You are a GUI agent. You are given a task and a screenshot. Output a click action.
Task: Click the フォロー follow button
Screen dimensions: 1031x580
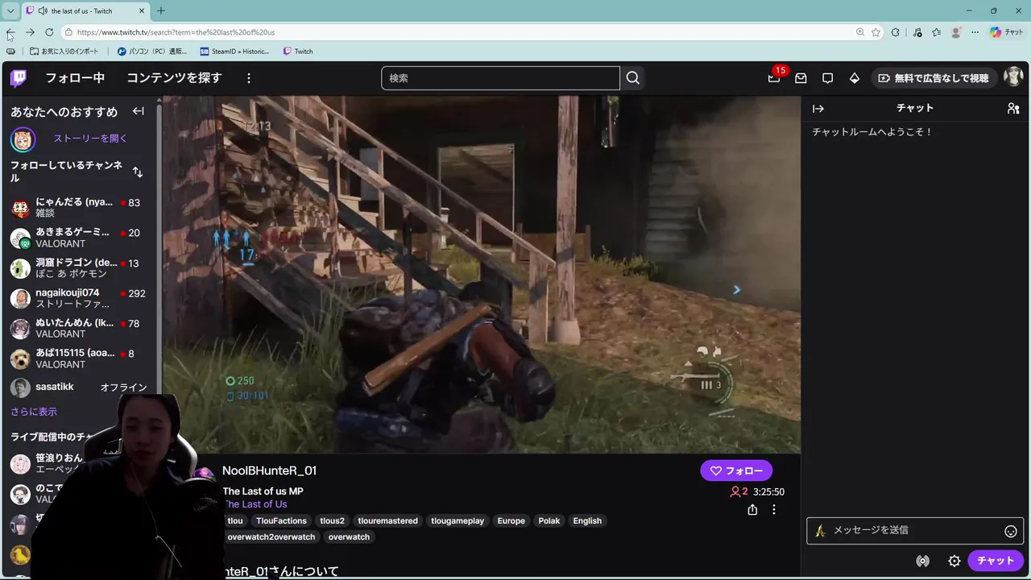point(736,470)
